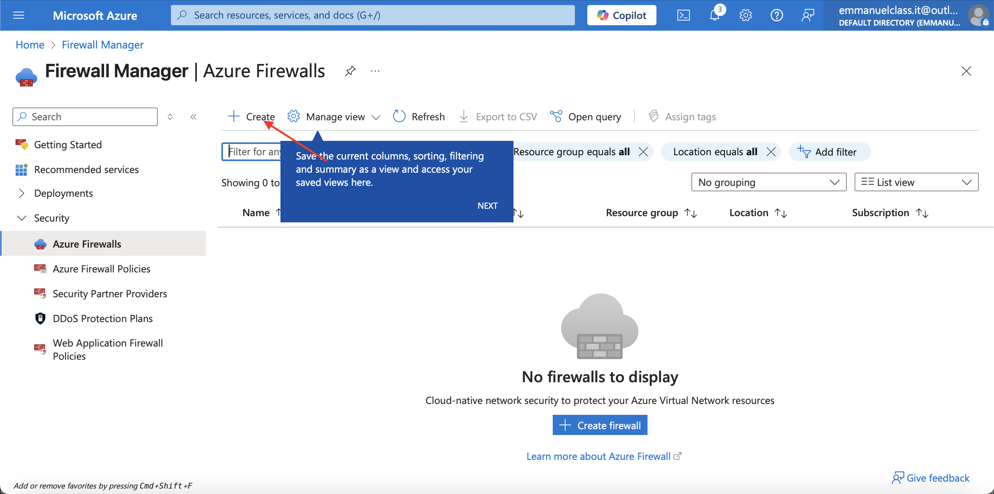Click the global search resources field

[x=373, y=15]
